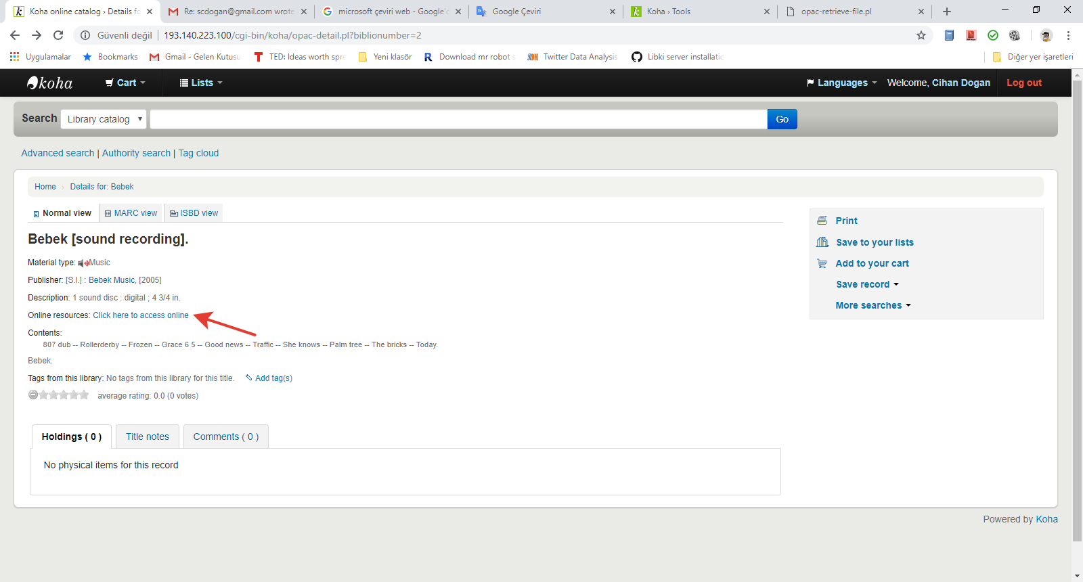The height and width of the screenshot is (582, 1083).
Task: Bookmark this page with star icon
Action: click(x=921, y=35)
